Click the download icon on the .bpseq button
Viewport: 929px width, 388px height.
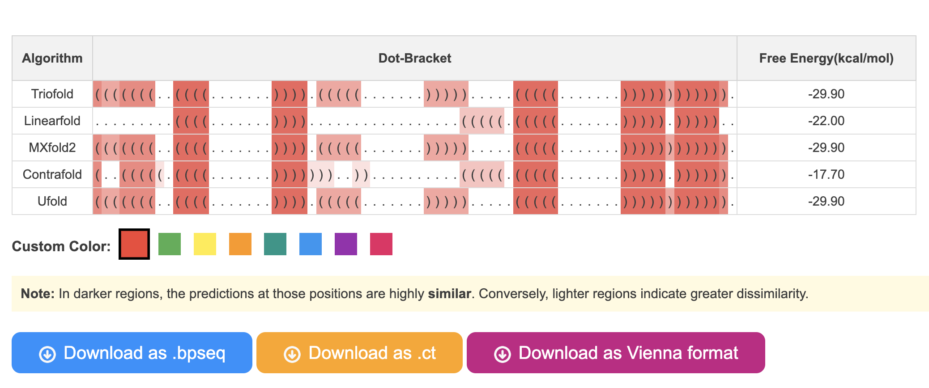(47, 354)
